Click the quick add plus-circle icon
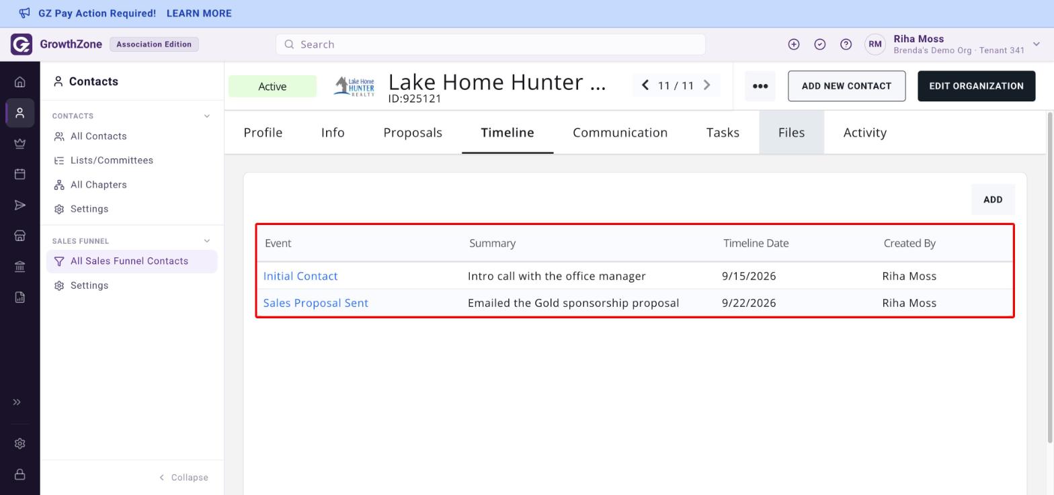The width and height of the screenshot is (1054, 495). coord(794,44)
